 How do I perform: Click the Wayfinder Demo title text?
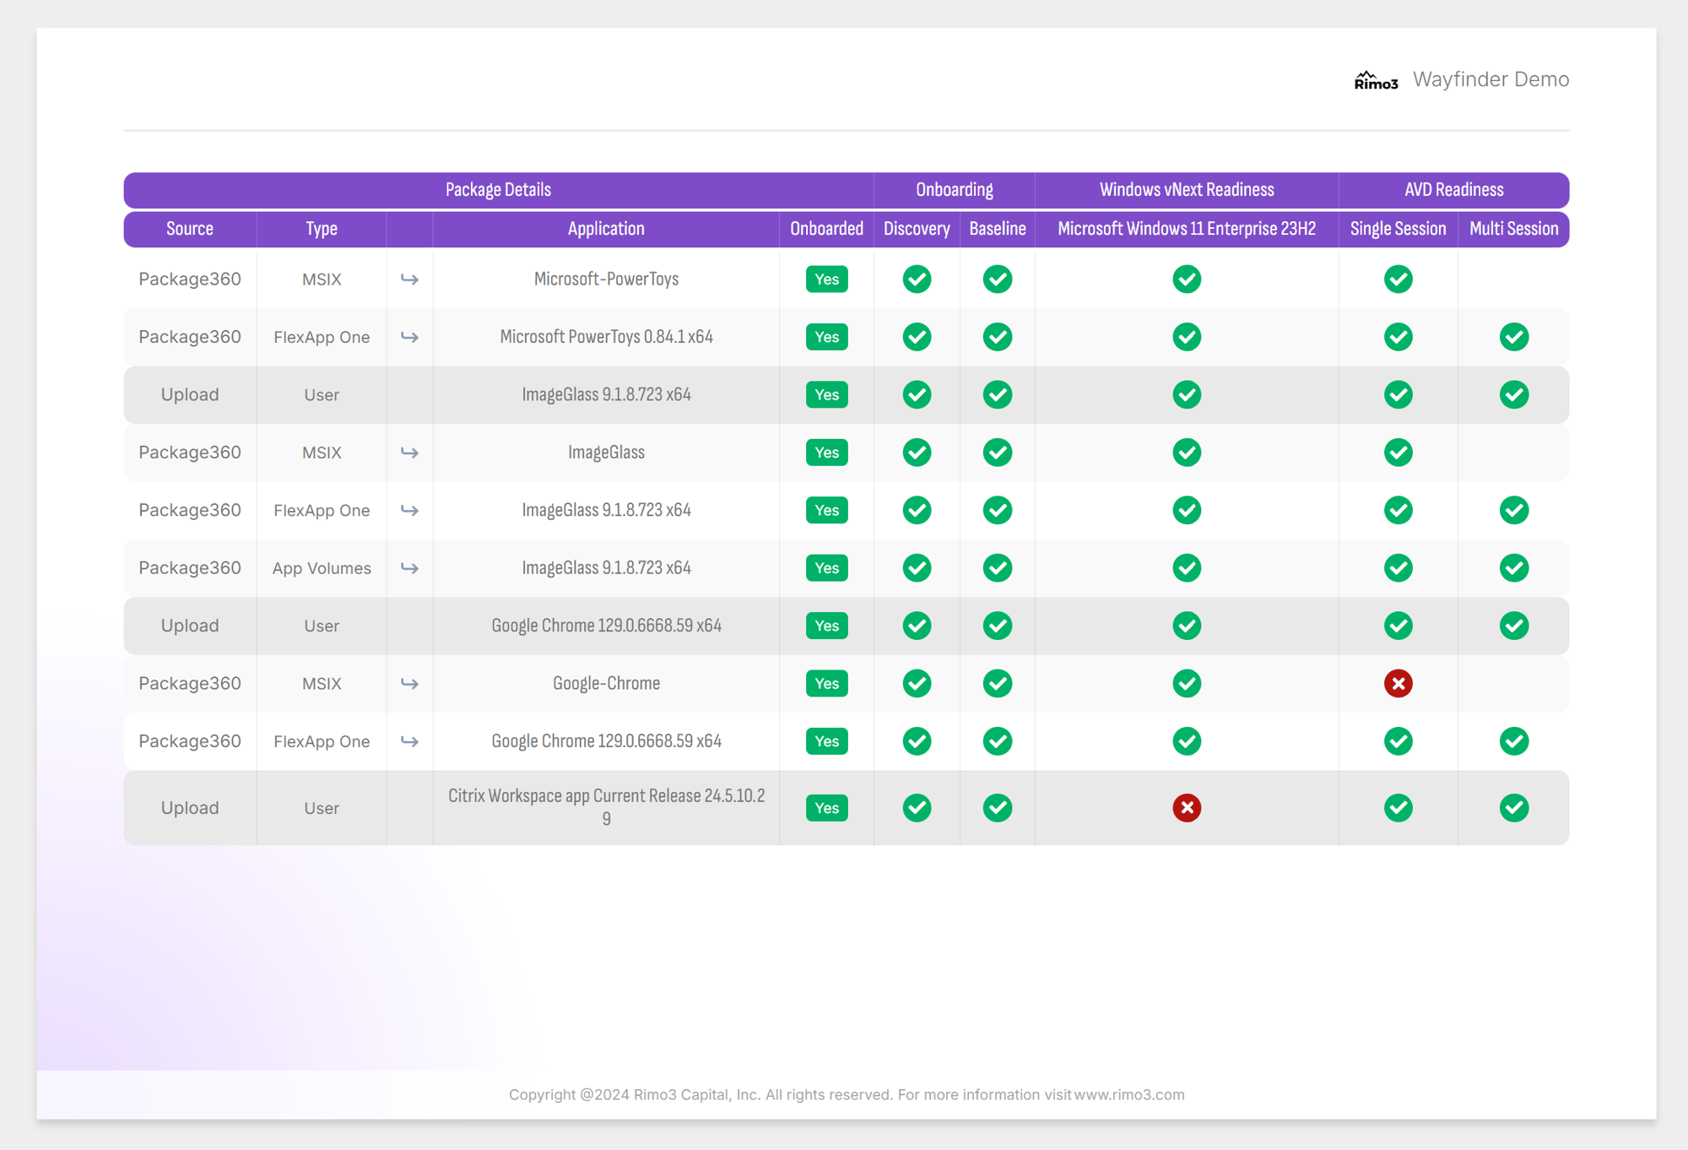tap(1491, 79)
